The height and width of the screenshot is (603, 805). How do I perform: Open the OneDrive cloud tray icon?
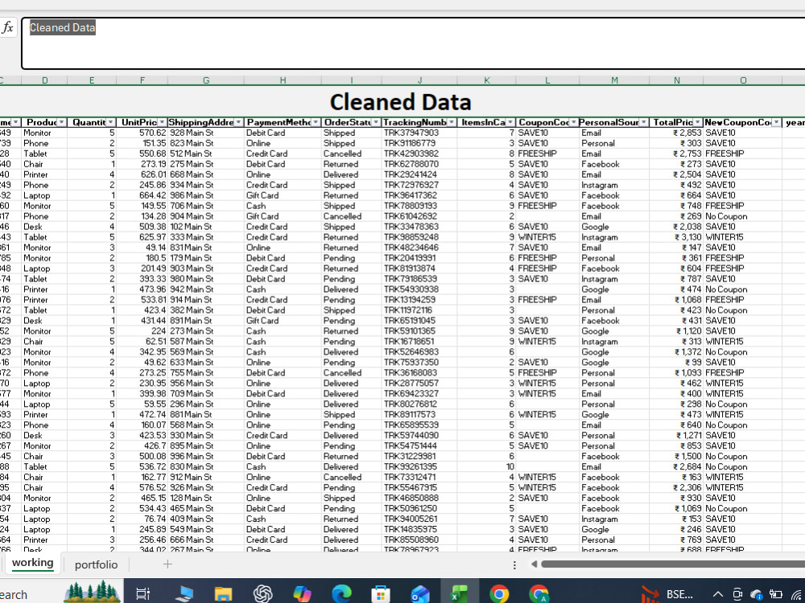(756, 594)
